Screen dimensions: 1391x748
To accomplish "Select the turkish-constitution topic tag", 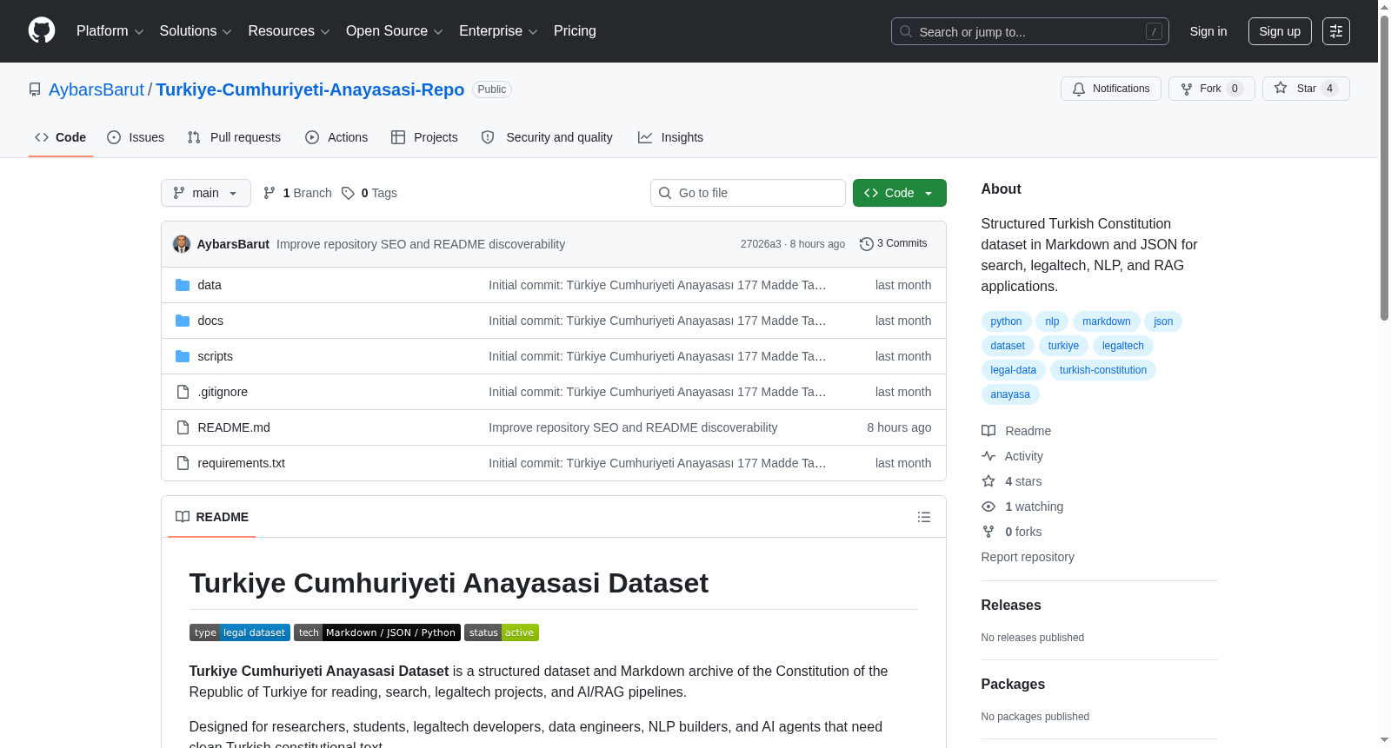I will 1103,370.
